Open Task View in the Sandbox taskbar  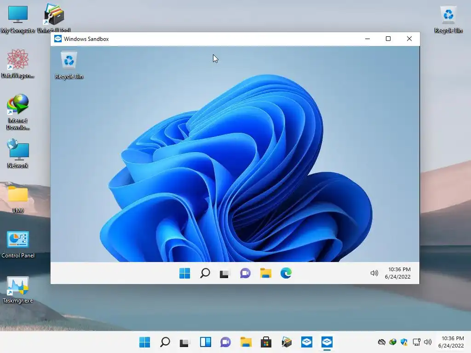click(224, 273)
